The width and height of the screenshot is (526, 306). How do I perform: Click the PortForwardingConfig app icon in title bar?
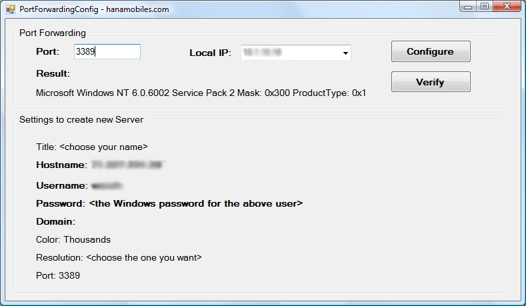(x=11, y=9)
